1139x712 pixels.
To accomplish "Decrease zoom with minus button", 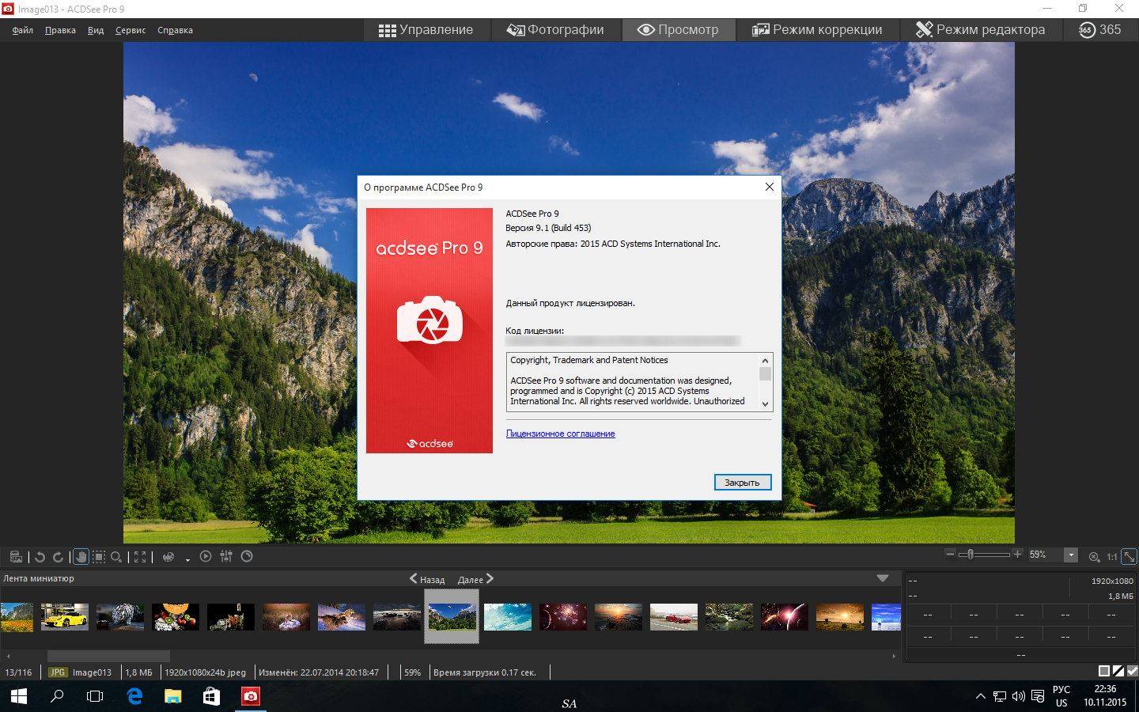I will [951, 554].
